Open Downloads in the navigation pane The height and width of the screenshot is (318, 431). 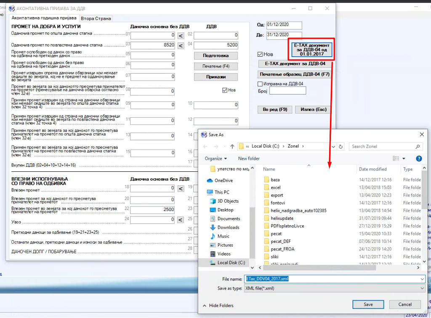tap(228, 227)
